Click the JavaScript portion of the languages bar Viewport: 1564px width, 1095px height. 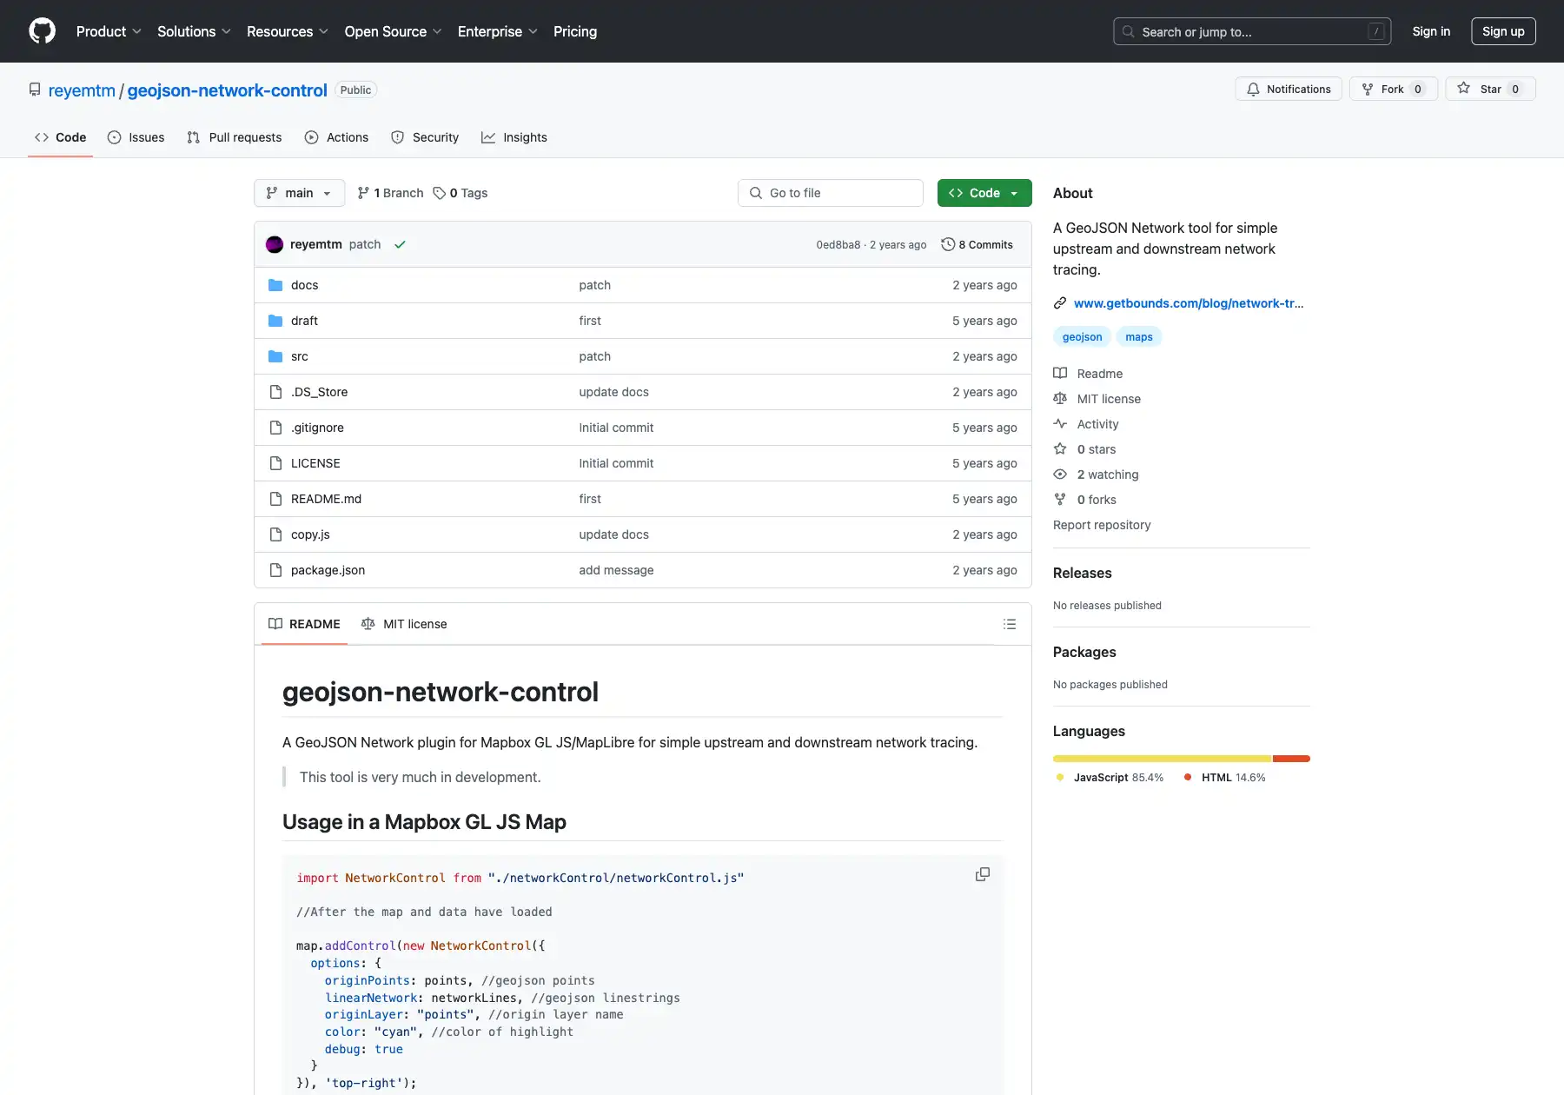(x=1156, y=759)
